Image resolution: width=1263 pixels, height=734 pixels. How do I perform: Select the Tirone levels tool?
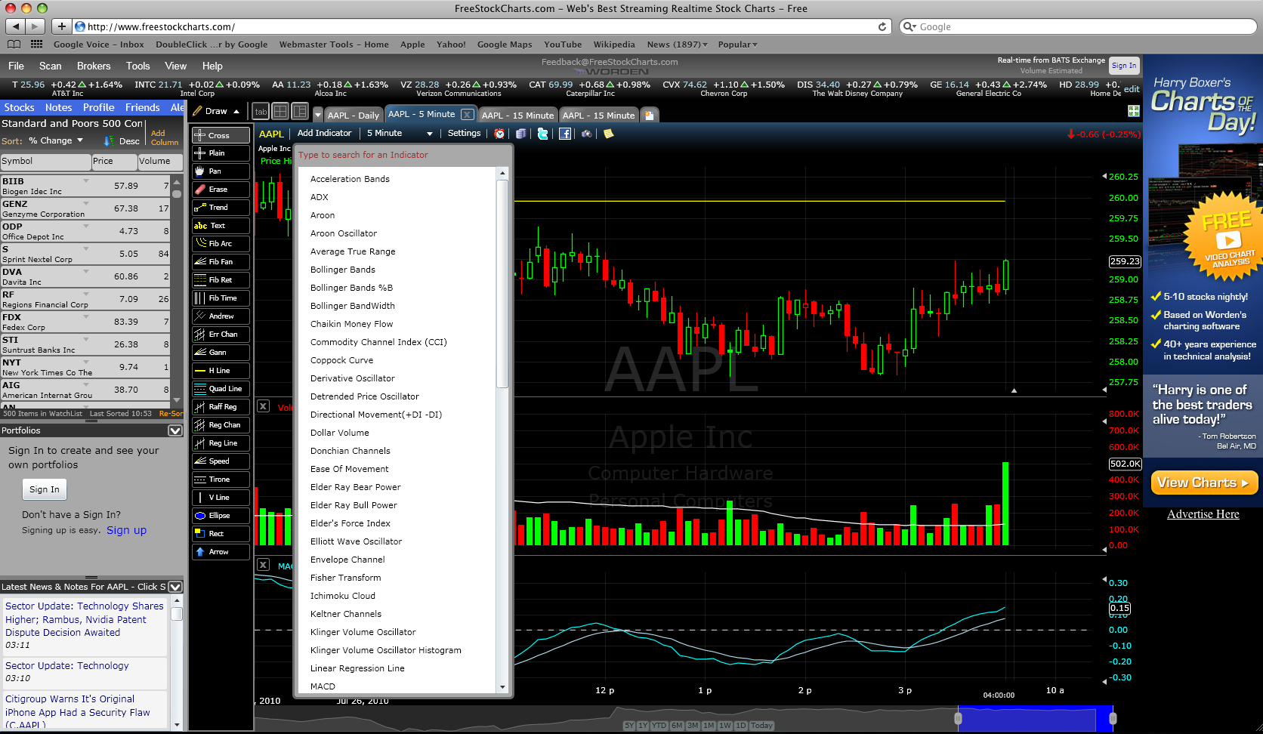tap(221, 480)
